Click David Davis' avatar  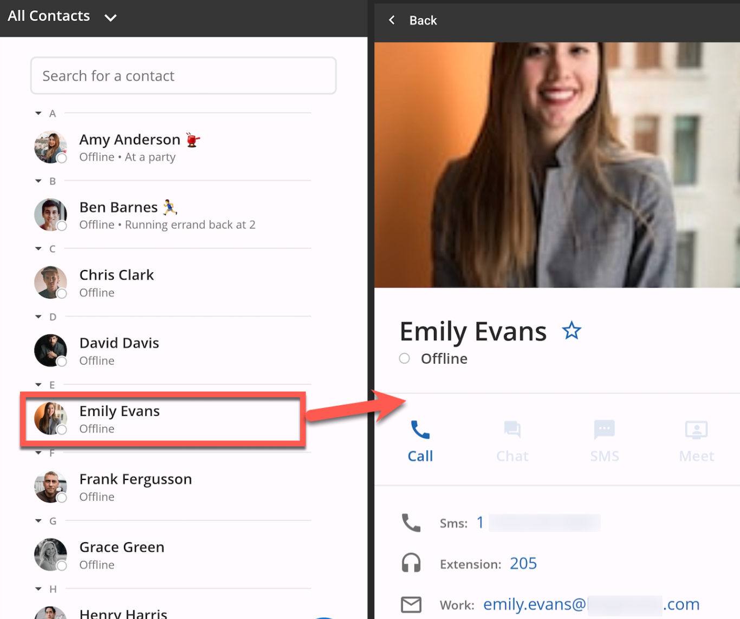point(50,351)
